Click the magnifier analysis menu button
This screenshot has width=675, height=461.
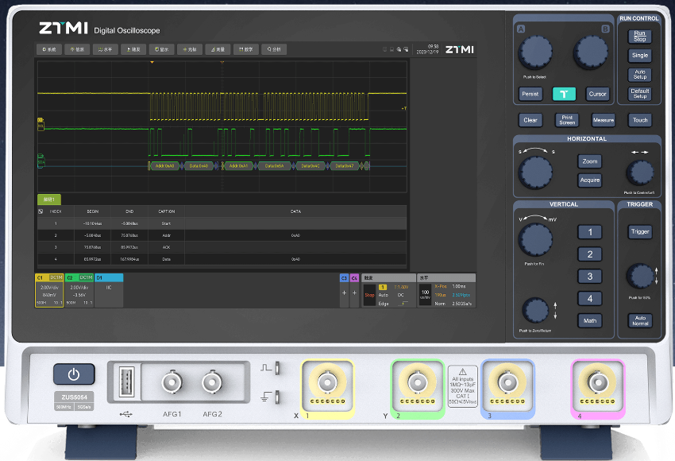tap(274, 49)
